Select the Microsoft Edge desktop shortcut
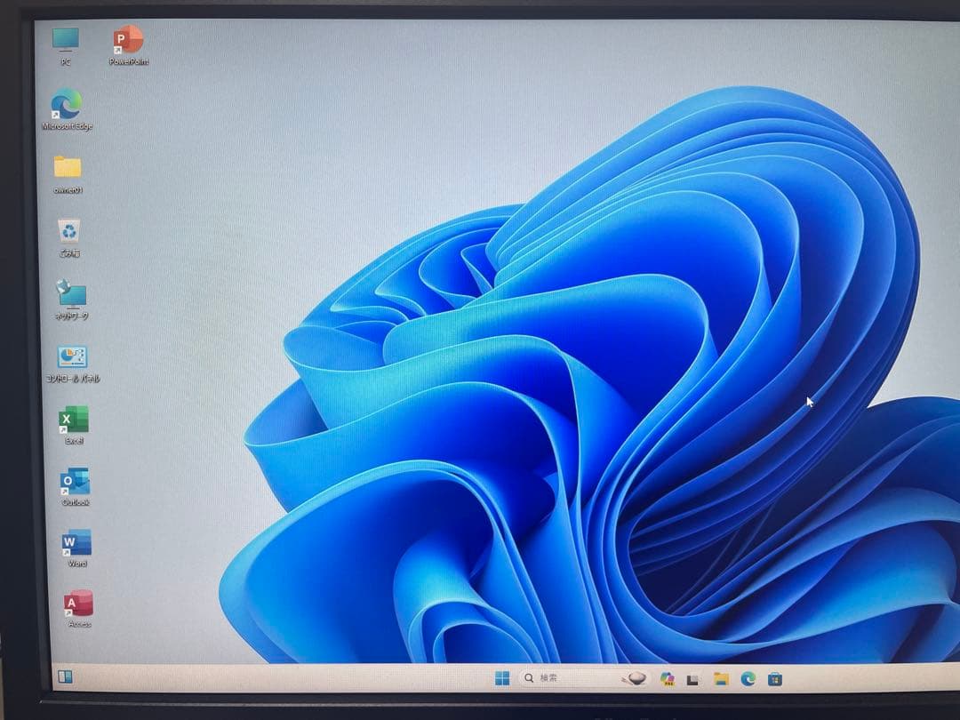This screenshot has height=720, width=960. pyautogui.click(x=67, y=104)
